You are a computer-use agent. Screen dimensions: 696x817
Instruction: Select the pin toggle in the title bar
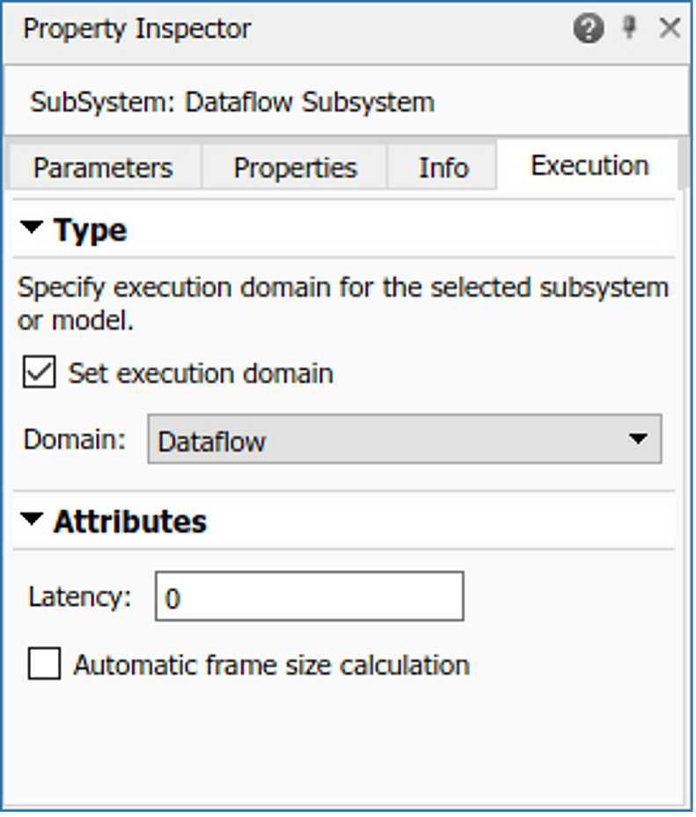[628, 28]
